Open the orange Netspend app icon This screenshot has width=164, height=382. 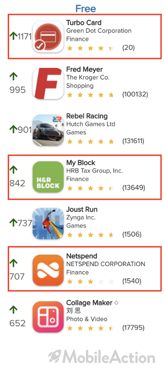point(48,270)
